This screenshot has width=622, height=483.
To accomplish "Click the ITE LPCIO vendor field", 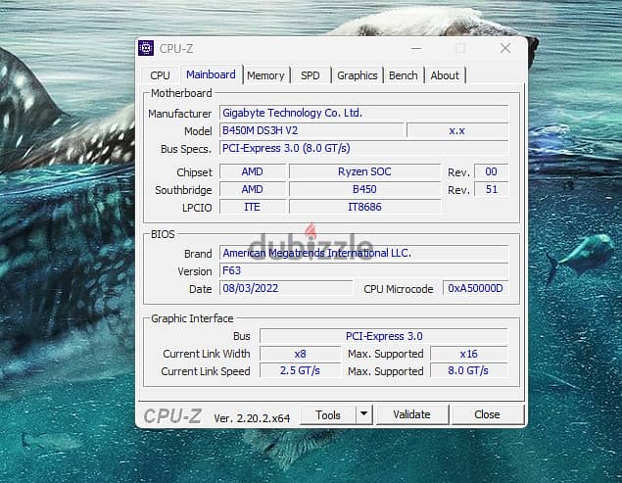I will pyautogui.click(x=253, y=207).
